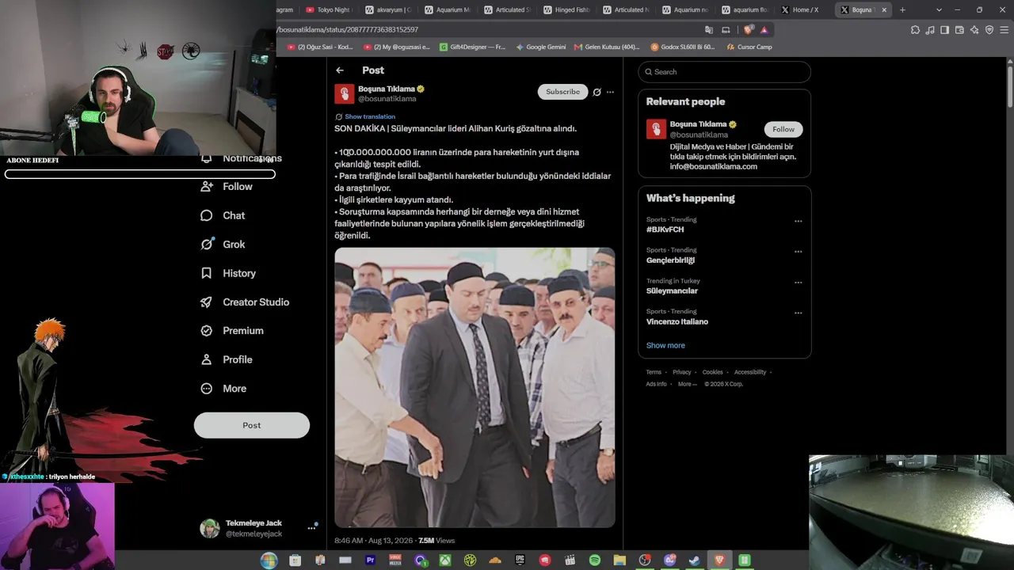Open Steam from the taskbar
The height and width of the screenshot is (570, 1014).
click(x=695, y=560)
